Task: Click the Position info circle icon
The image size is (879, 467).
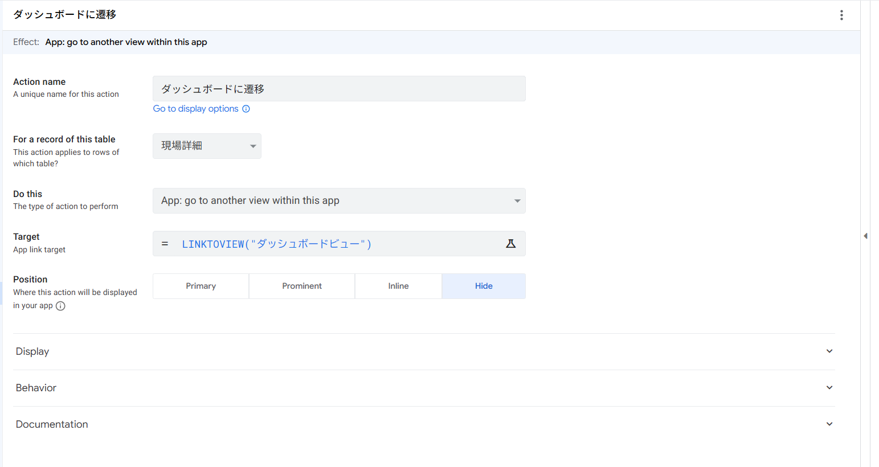Action: (x=60, y=306)
